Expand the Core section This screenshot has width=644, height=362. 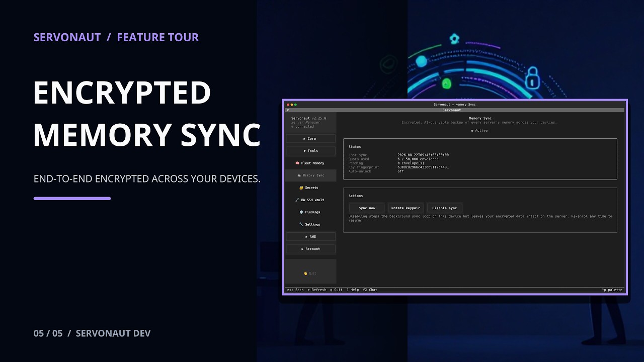[310, 139]
